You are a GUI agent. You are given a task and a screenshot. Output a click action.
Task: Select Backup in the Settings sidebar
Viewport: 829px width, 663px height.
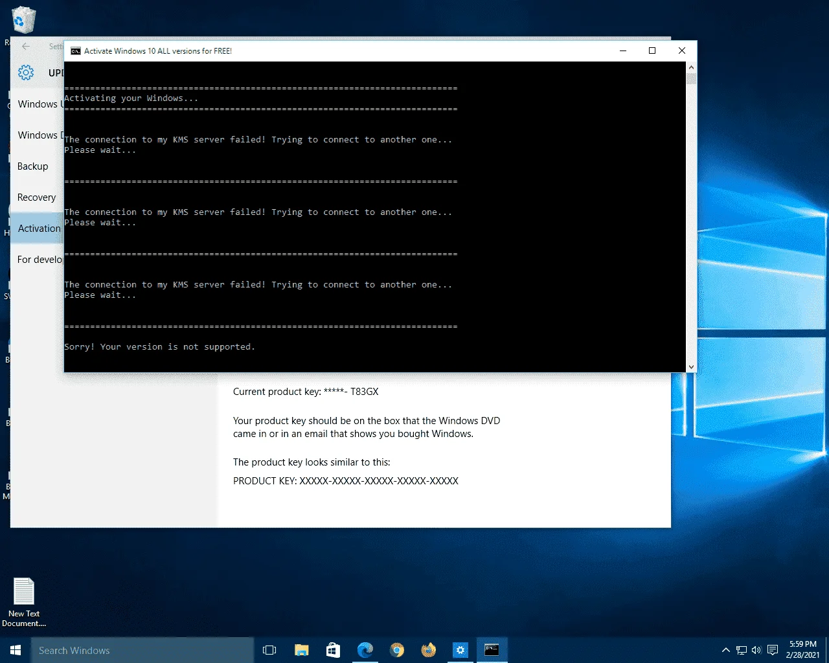pyautogui.click(x=37, y=166)
